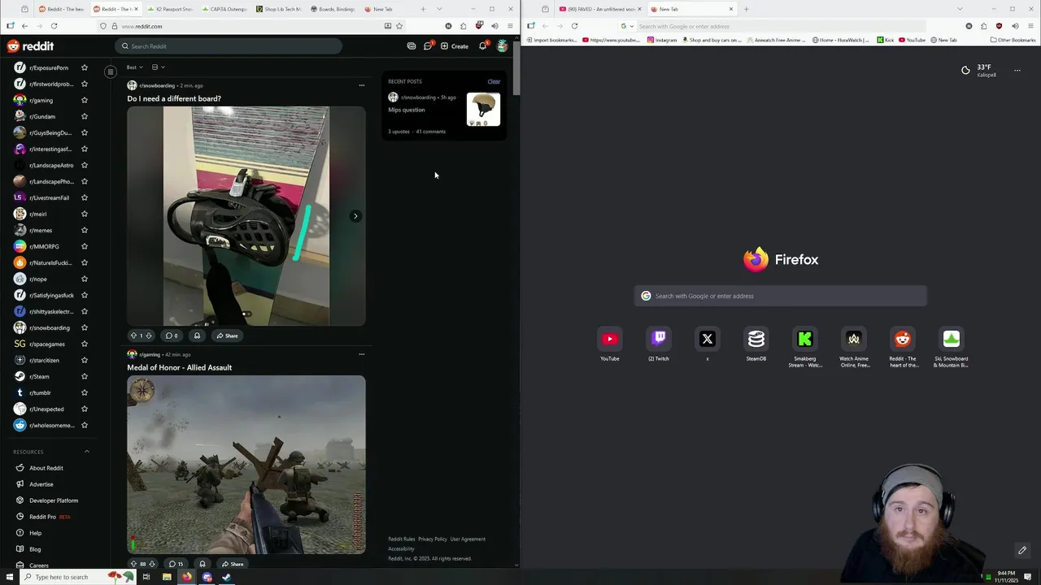Open comments on the snowboarding board post
This screenshot has width=1041, height=585.
coord(172,336)
